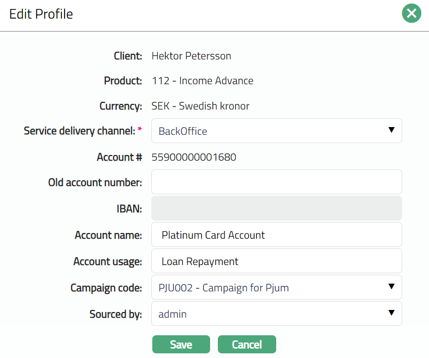Select the Loan Repayment account usage field
429x358 pixels.
(276, 261)
